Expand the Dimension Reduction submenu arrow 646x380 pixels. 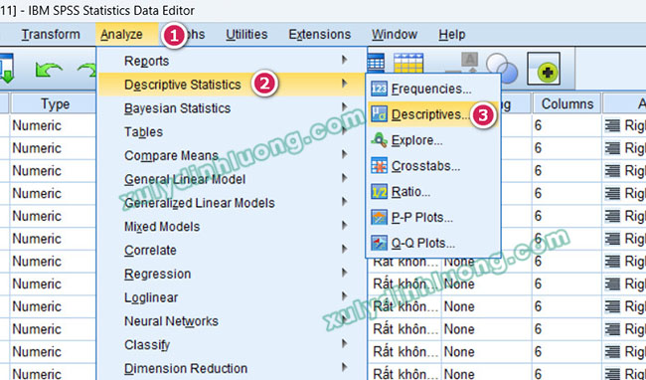345,368
